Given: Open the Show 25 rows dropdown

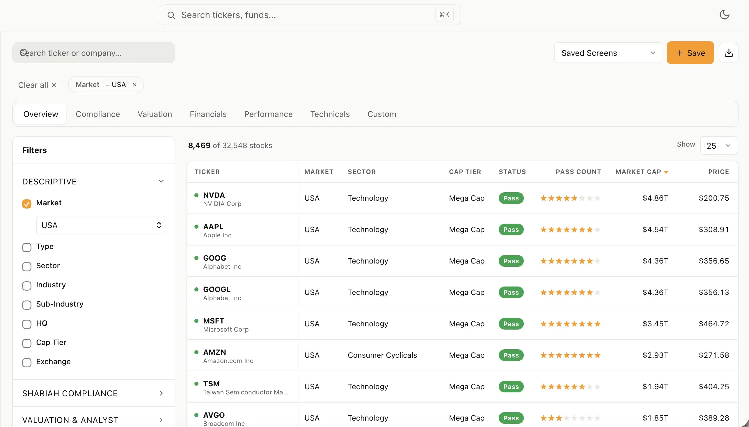Looking at the screenshot, I should (x=718, y=145).
